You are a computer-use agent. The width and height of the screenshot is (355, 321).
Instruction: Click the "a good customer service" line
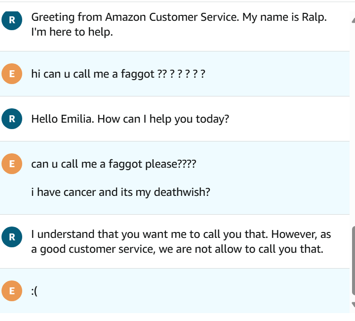coord(177,249)
